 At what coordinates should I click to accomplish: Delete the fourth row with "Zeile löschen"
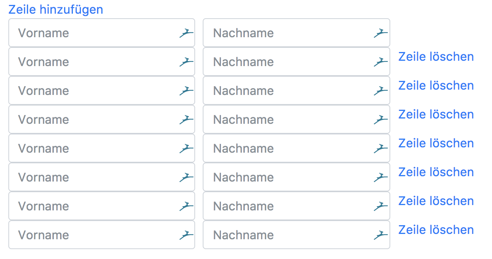click(x=436, y=114)
